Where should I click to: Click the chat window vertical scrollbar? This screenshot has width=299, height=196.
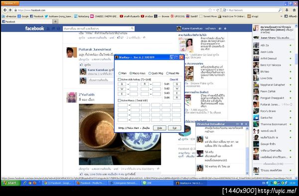(x=247, y=151)
